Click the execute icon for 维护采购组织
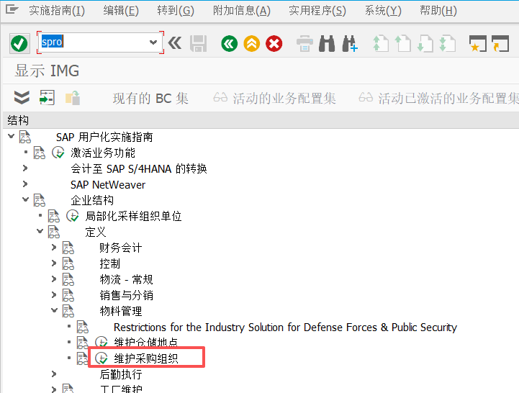 pyautogui.click(x=101, y=358)
